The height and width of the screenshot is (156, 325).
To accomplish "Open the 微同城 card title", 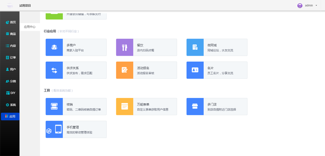I will tap(212, 45).
